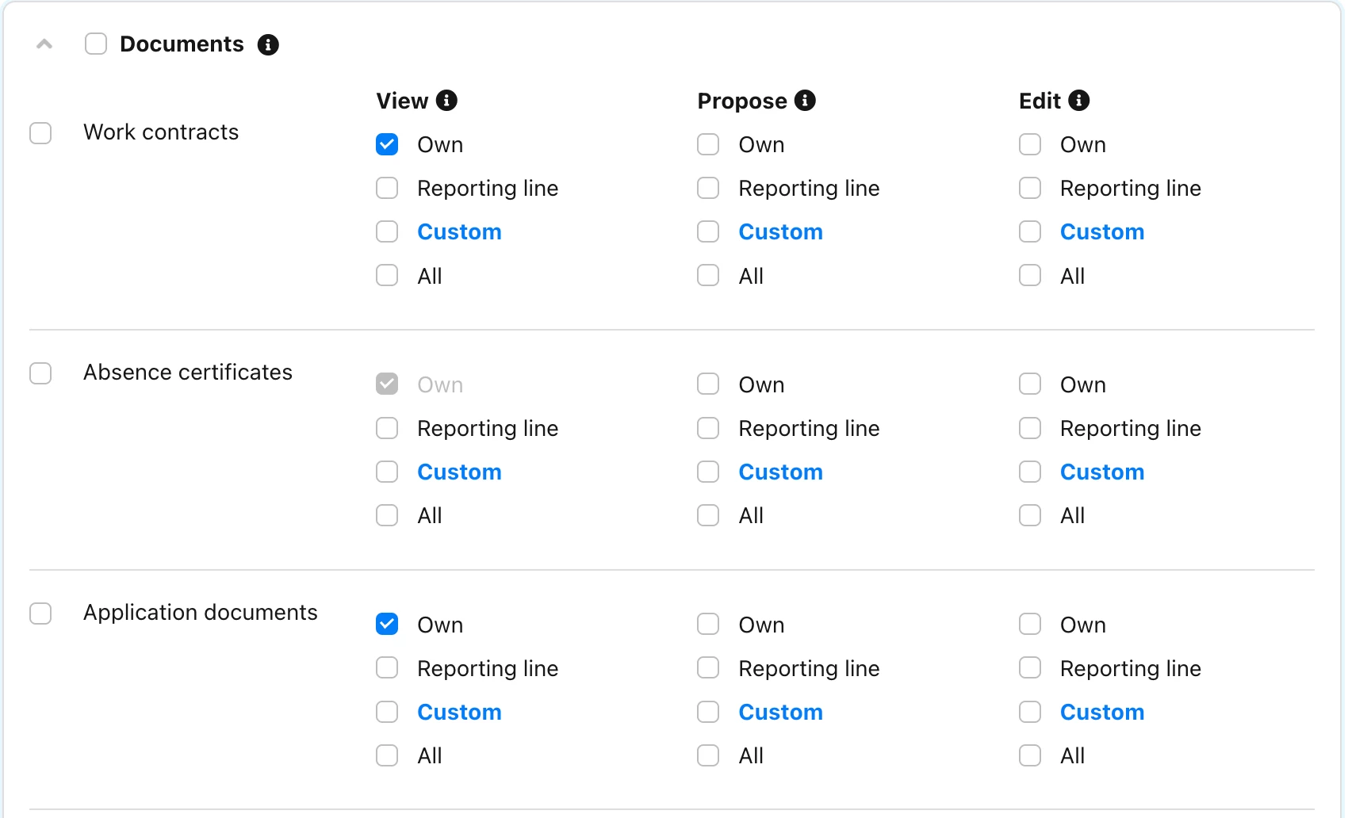This screenshot has width=1348, height=818.
Task: Click the info icon next to Documents
Action: click(268, 44)
